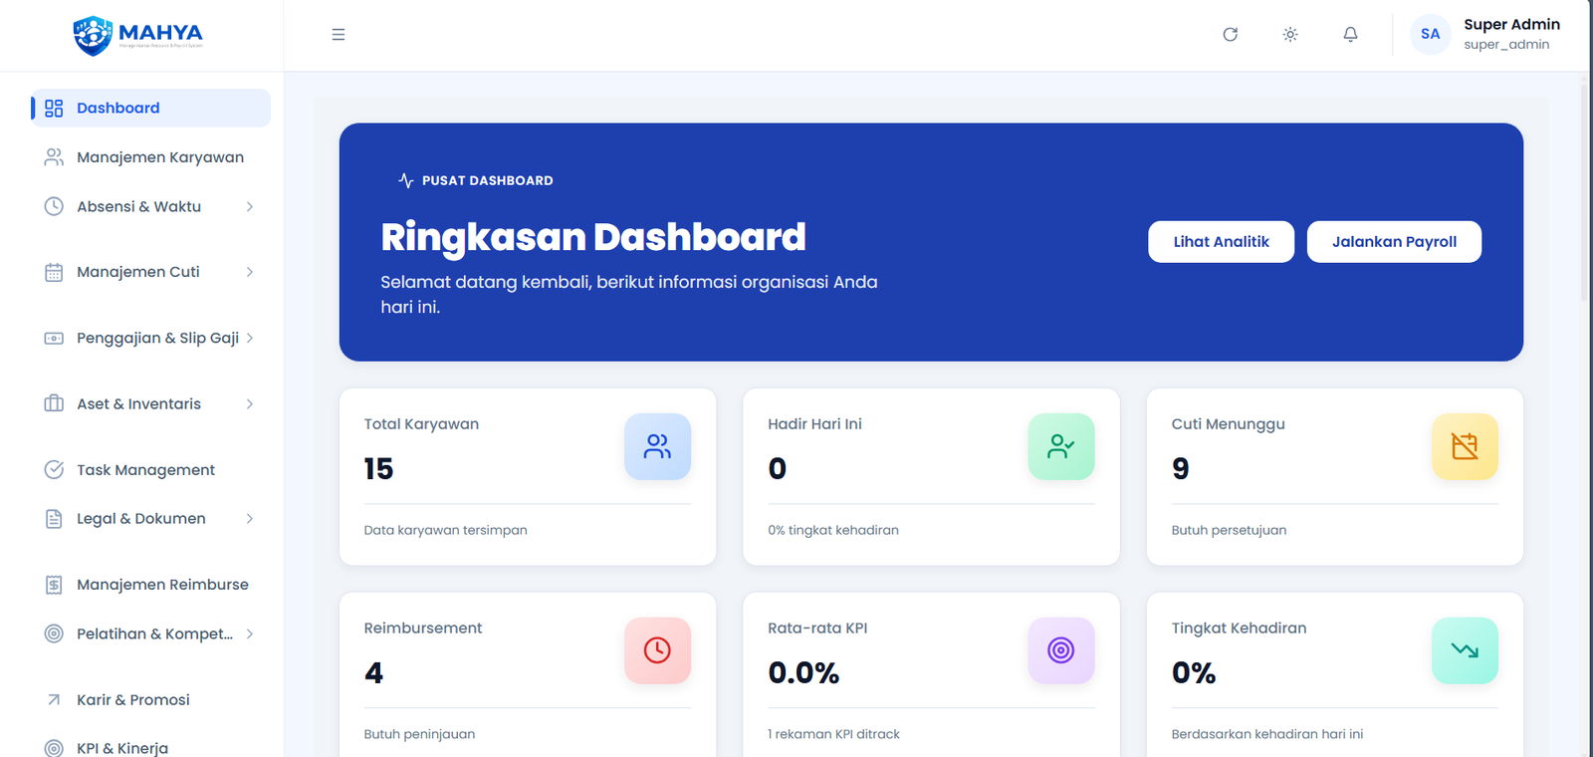Click the Reimbursement value 4

[x=373, y=673]
